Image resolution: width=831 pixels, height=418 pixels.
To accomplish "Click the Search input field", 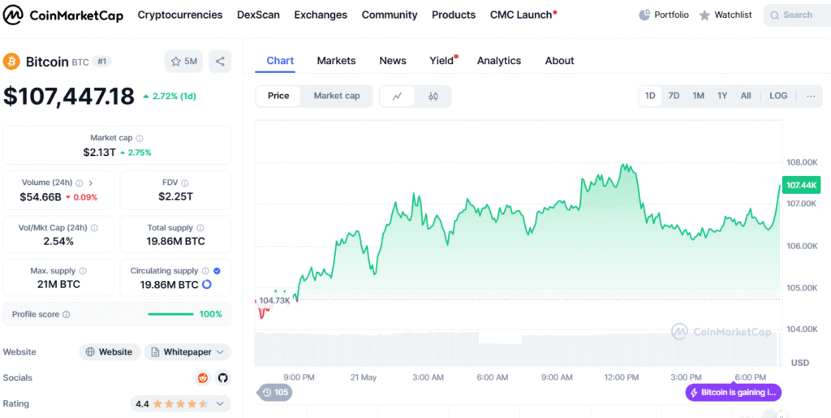I will (x=797, y=15).
